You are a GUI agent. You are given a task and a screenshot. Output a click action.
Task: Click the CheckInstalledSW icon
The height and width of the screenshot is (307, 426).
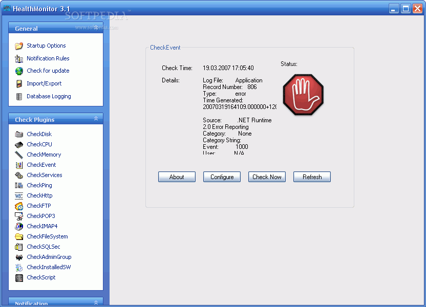click(x=19, y=268)
